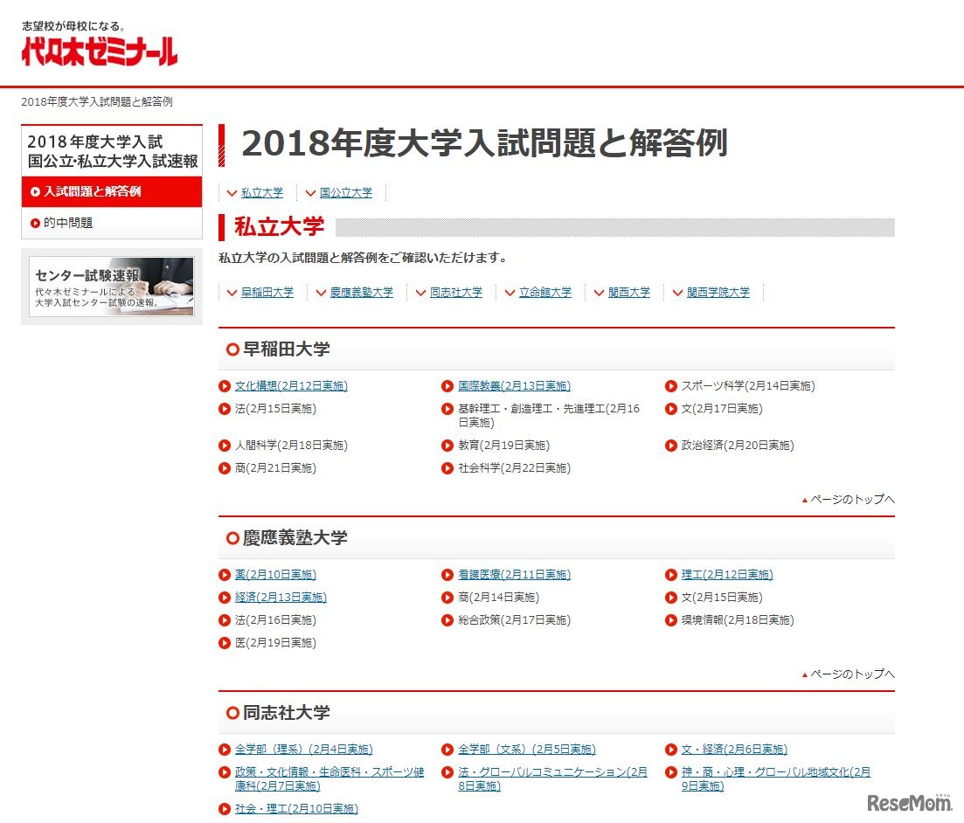Open the 看護医療(2月11日実施) link
Viewport: 964px width, 823px height.
[512, 575]
